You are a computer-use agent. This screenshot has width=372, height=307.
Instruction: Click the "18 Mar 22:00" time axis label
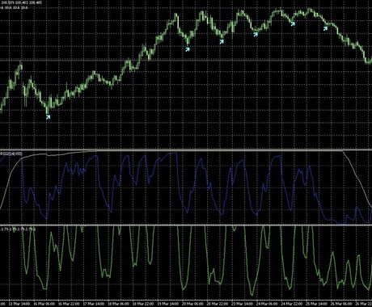(143, 304)
